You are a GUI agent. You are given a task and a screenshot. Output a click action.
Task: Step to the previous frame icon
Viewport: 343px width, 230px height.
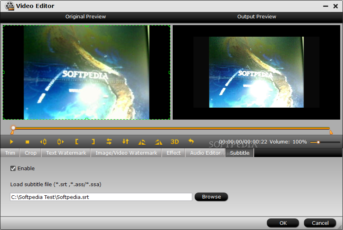[x=43, y=142]
